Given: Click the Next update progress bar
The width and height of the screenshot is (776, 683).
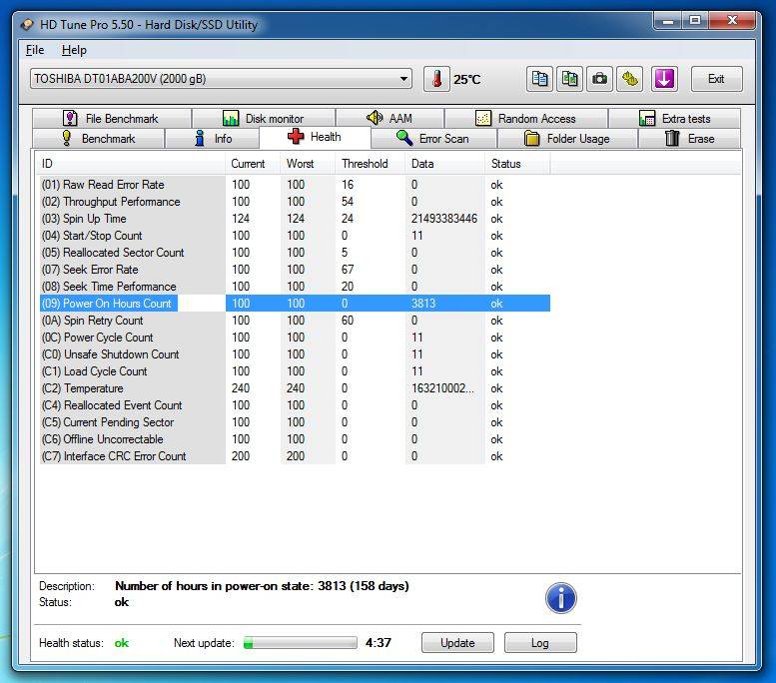Looking at the screenshot, I should 301,642.
